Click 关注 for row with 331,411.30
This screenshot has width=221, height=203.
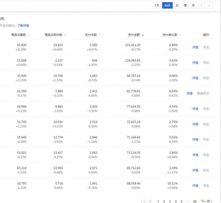206,48
